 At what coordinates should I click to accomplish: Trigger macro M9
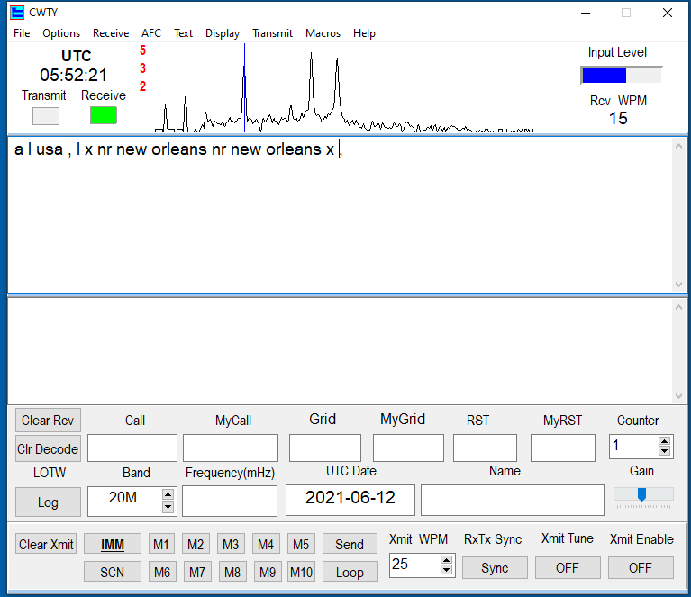click(x=268, y=572)
